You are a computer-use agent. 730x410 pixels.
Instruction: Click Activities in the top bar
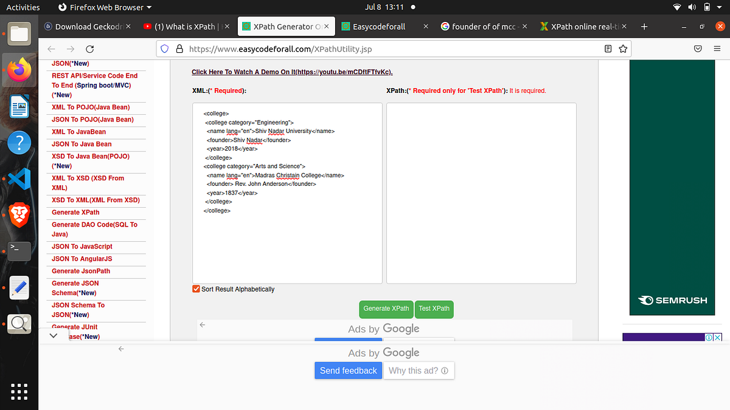23,7
